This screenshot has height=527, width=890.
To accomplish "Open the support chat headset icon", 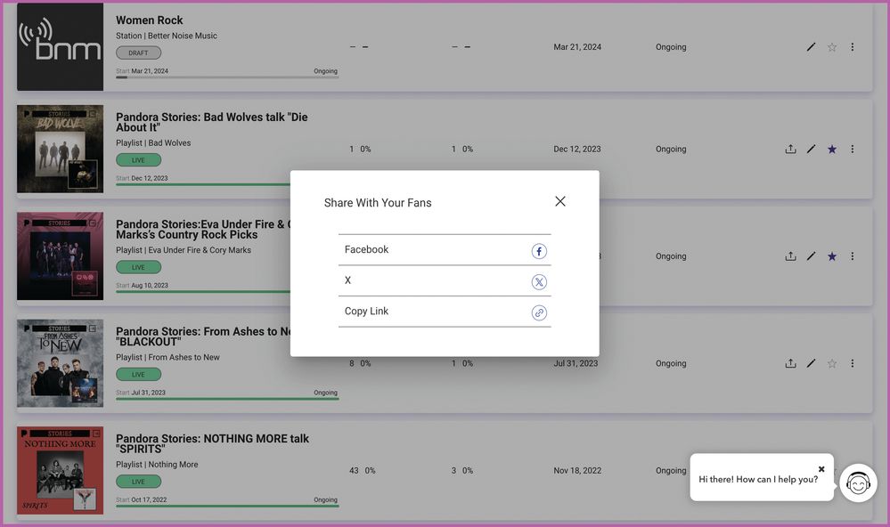I will [858, 482].
